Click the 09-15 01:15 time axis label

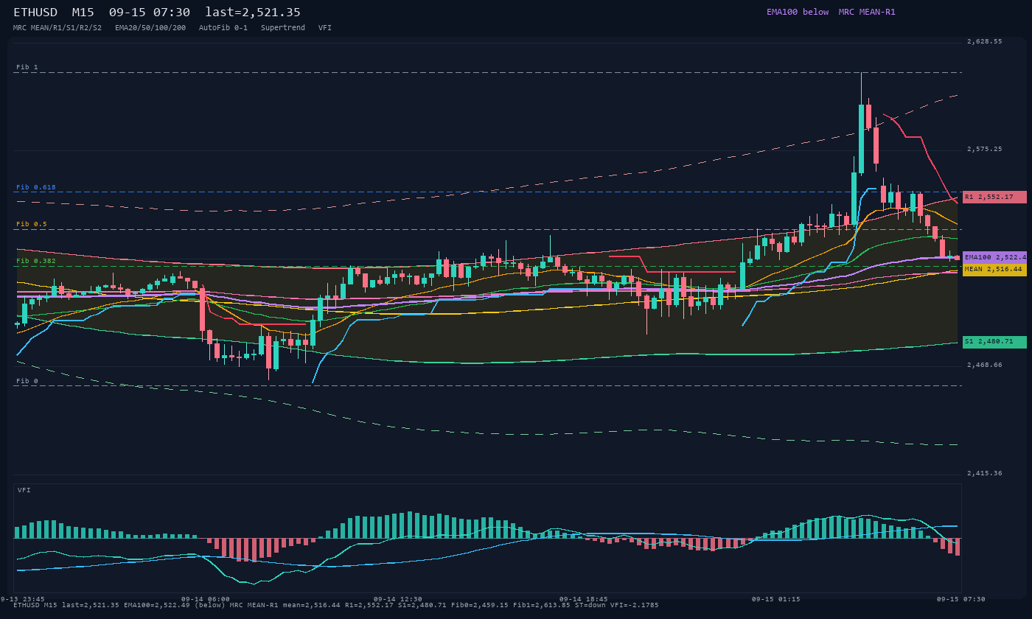(776, 599)
